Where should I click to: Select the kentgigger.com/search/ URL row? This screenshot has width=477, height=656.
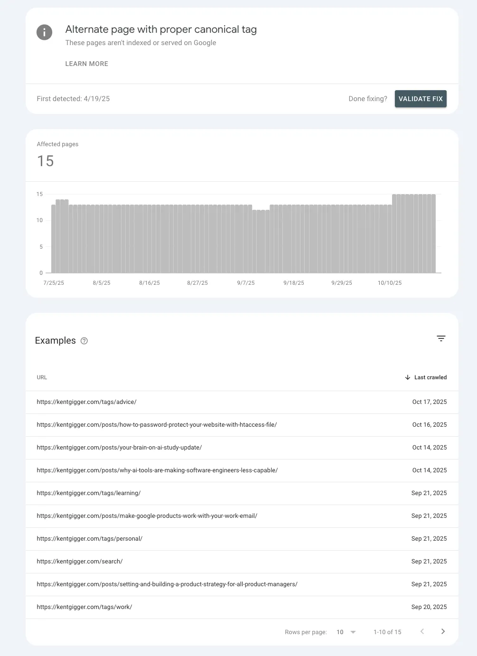(x=80, y=562)
